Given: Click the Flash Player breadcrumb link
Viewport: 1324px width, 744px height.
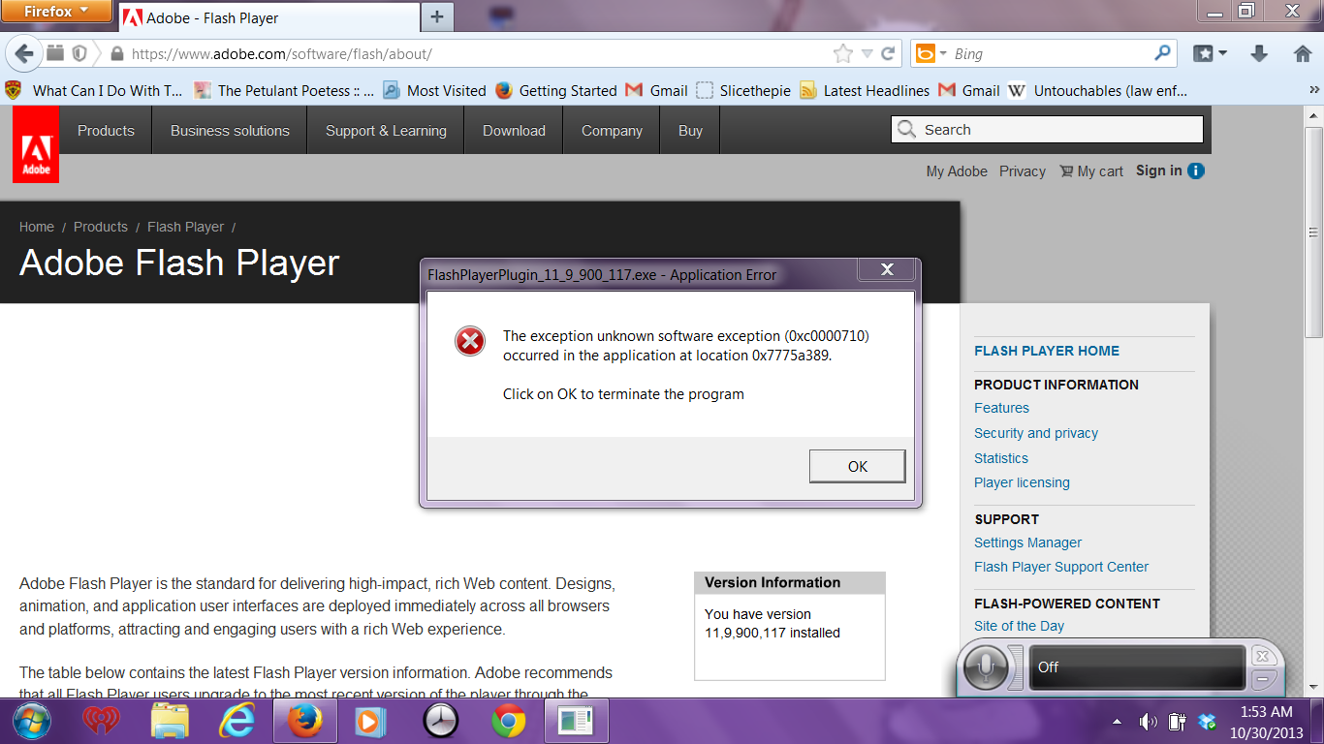Looking at the screenshot, I should [185, 227].
